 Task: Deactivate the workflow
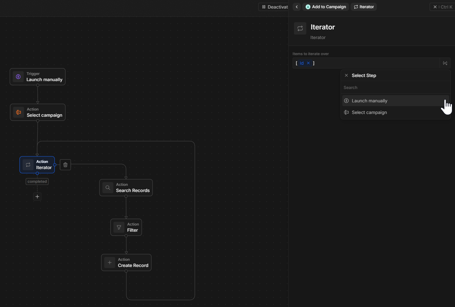pyautogui.click(x=274, y=7)
